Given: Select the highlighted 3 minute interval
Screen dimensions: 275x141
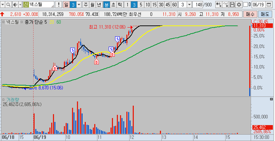Looking at the screenshot, I should tap(134, 5).
